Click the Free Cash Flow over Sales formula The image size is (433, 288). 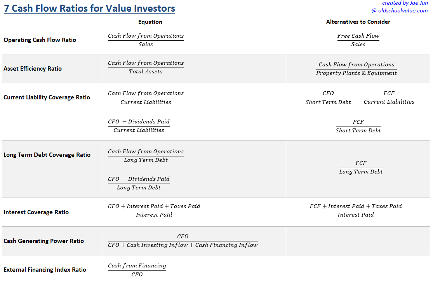pyautogui.click(x=358, y=40)
